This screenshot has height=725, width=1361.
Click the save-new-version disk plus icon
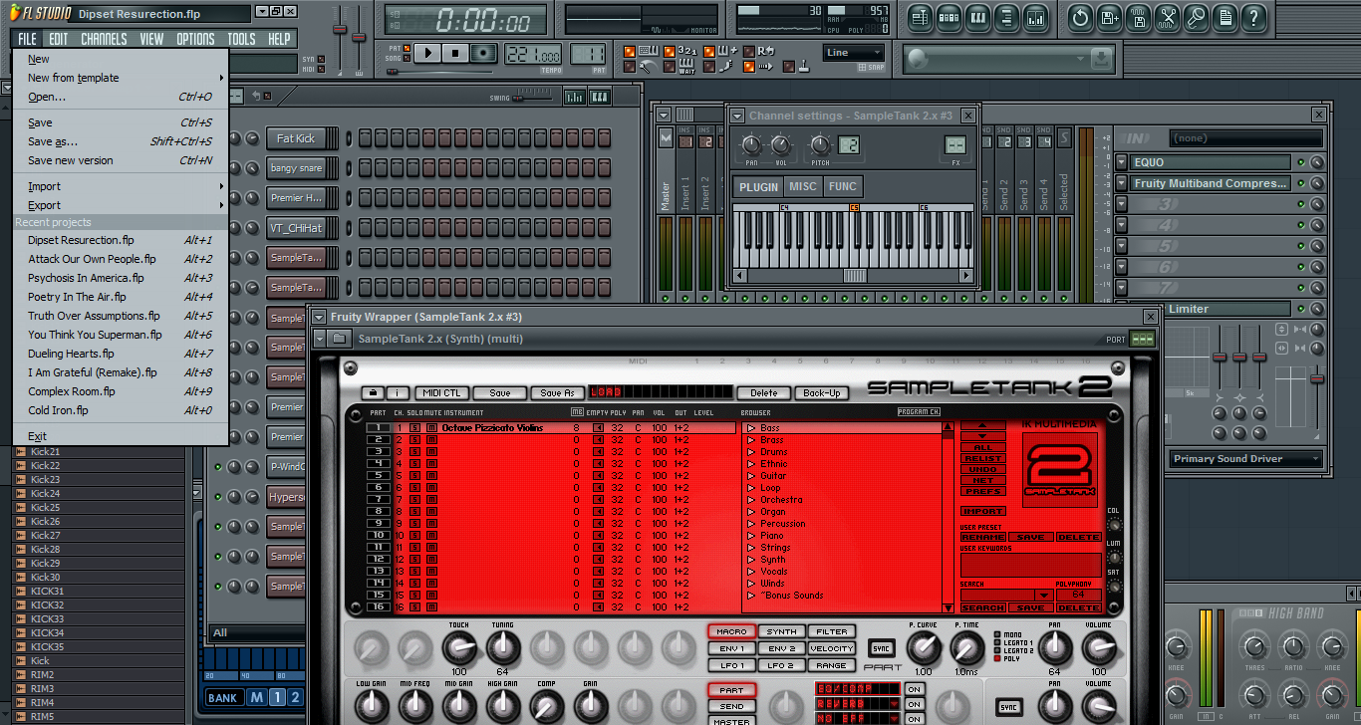click(1110, 17)
